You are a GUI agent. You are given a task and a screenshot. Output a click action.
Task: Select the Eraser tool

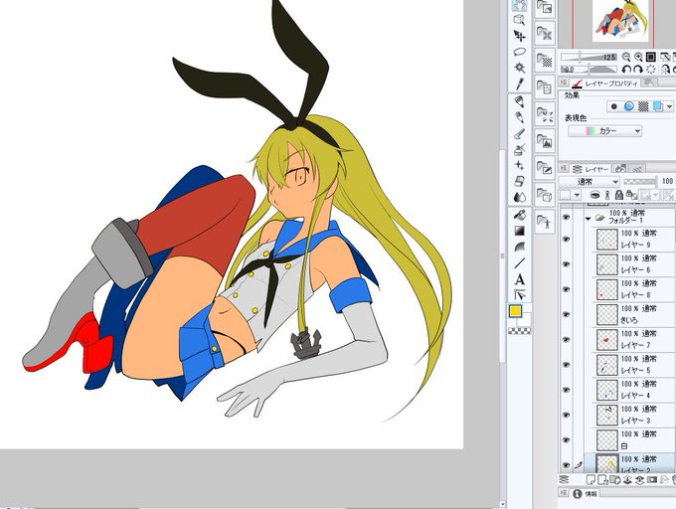(520, 181)
